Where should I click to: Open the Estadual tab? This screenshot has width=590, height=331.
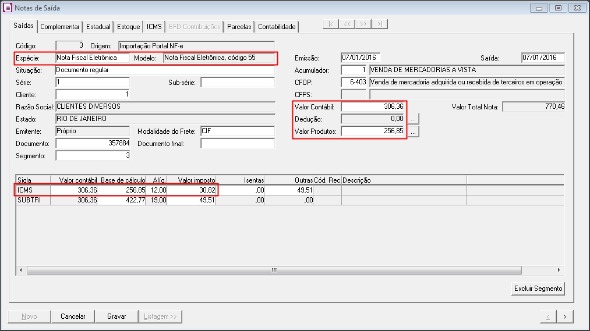click(x=98, y=27)
